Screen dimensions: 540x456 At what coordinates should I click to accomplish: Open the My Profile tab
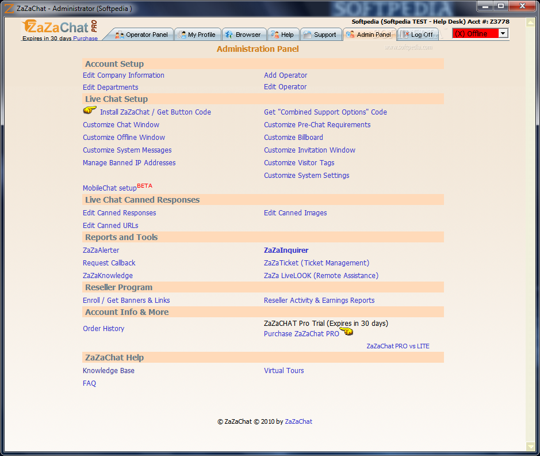[197, 35]
